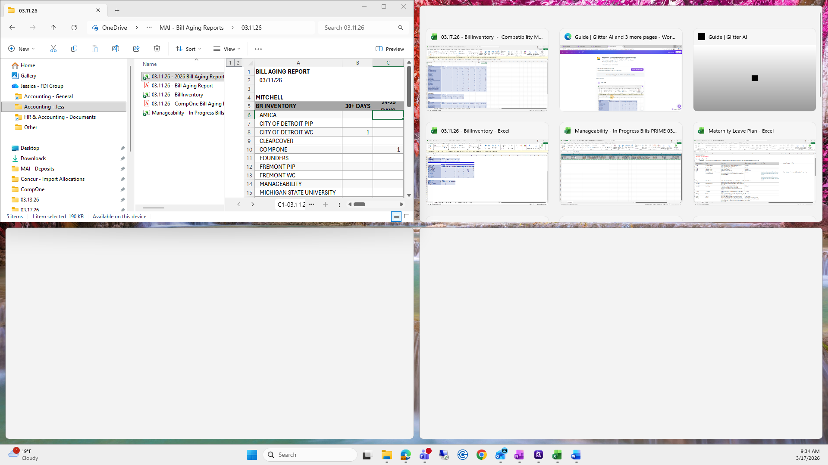Add a new File Explorer tab
Viewport: 828px width, 465px height.
[117, 11]
